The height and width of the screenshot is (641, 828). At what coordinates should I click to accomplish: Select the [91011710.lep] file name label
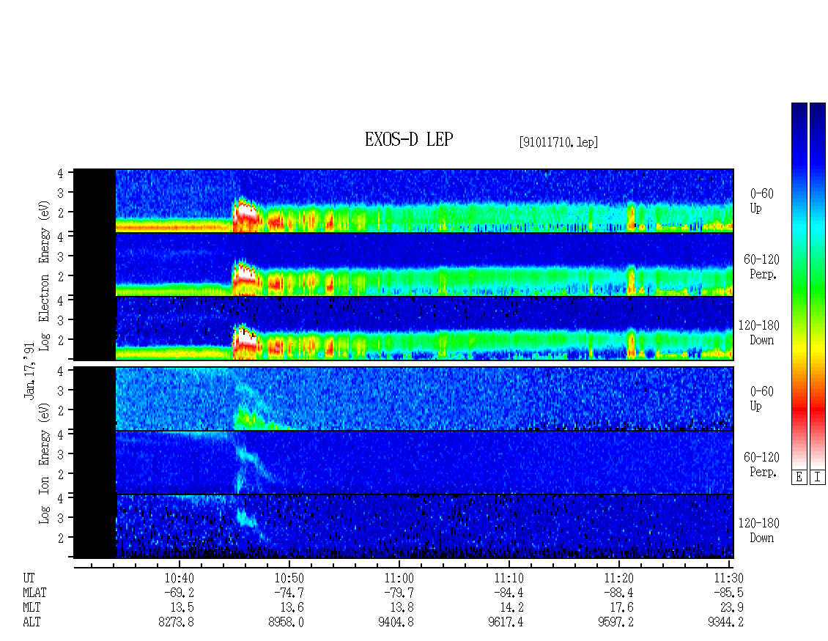[x=558, y=142]
